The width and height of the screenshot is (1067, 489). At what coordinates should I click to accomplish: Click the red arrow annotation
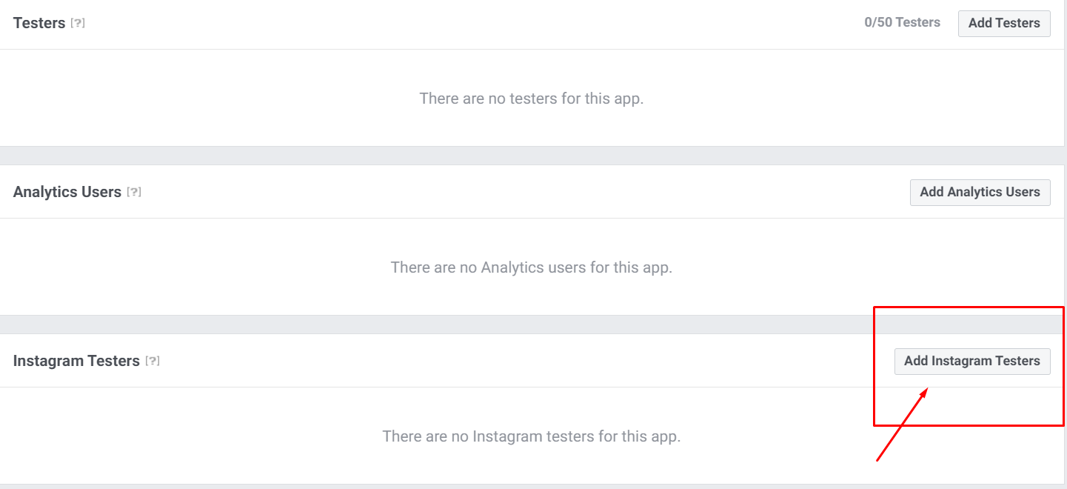[x=902, y=425]
